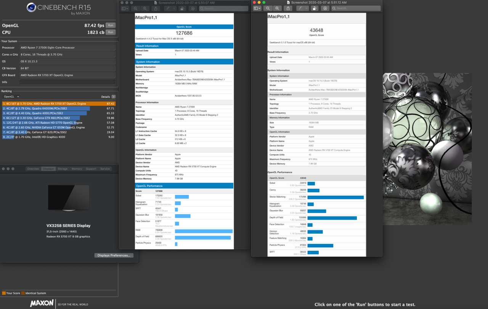Click the brown Identical System legend swatch
The image size is (488, 309).
[23, 293]
